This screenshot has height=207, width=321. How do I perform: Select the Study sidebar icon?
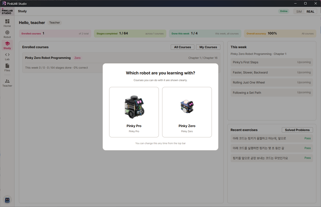pyautogui.click(x=7, y=45)
